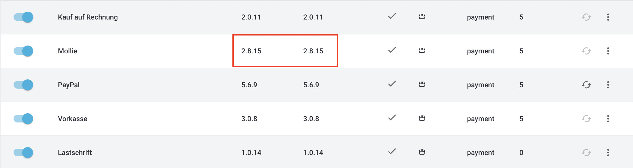The width and height of the screenshot is (633, 168).
Task: Open the PayPal row options menu
Action: [x=608, y=85]
